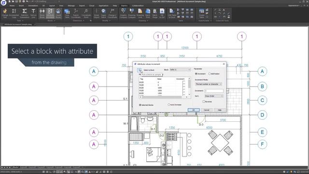Image resolution: width=309 pixels, height=174 pixels.
Task: Expand the Dimension ribbon panel
Action: pyautogui.click(x=78, y=20)
